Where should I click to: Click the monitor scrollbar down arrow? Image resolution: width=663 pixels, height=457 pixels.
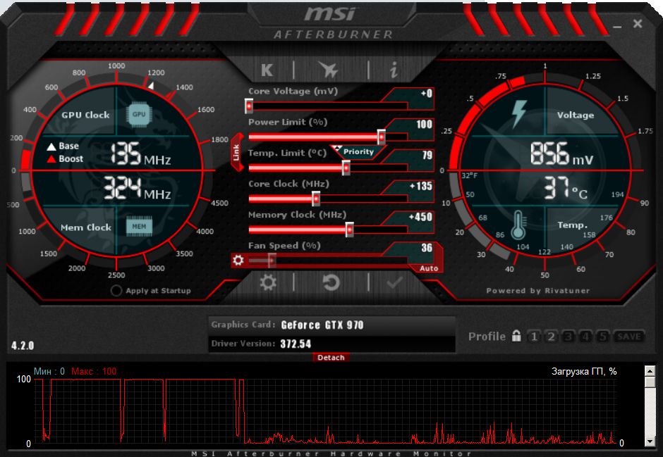(x=650, y=442)
